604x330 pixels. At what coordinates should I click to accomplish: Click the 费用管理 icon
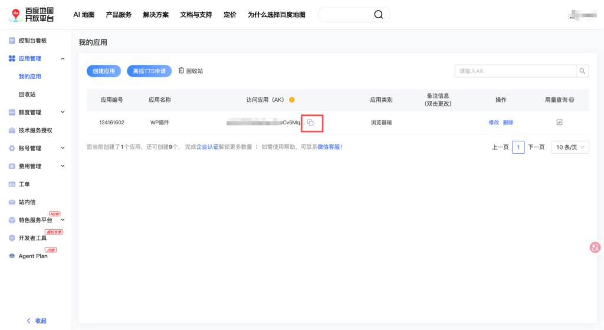click(12, 166)
